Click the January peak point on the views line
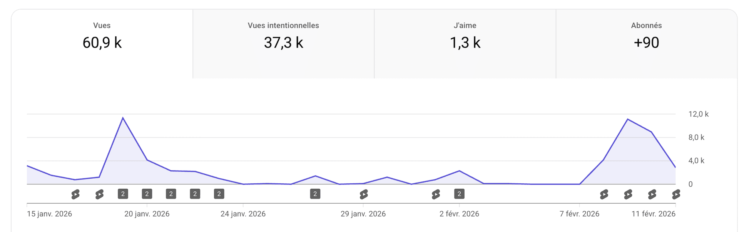Viewport: 739px width, 232px height. (123, 118)
